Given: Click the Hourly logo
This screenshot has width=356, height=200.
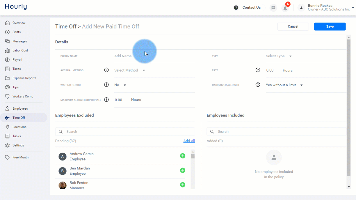Looking at the screenshot, I should 16,7.
